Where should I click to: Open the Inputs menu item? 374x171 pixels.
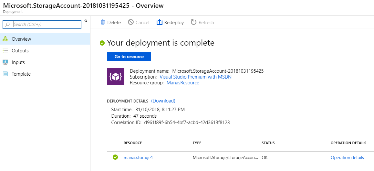[x=45, y=62]
